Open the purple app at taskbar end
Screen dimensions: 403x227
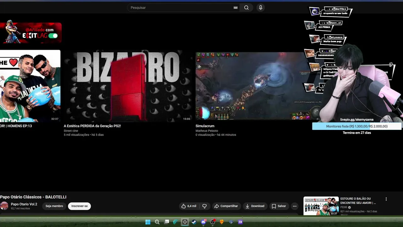coord(240,222)
